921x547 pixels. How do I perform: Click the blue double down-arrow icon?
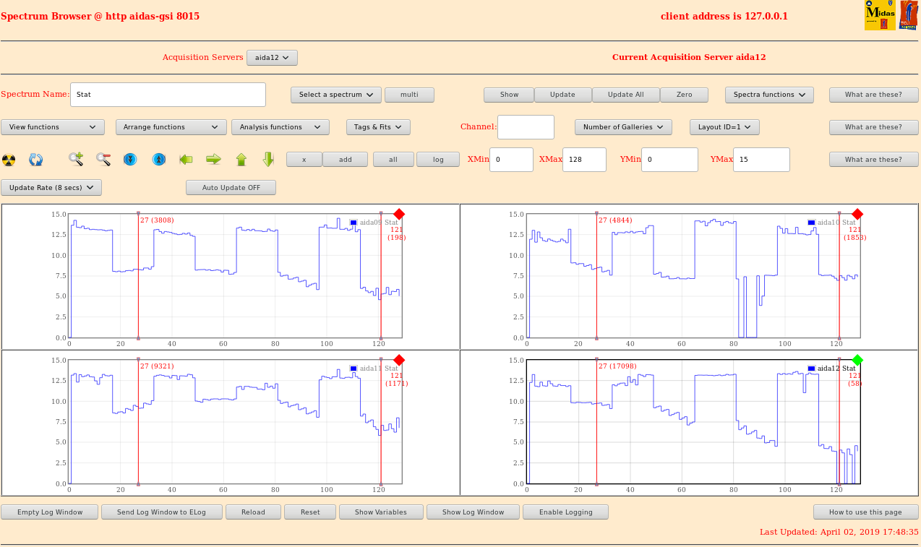tap(130, 160)
